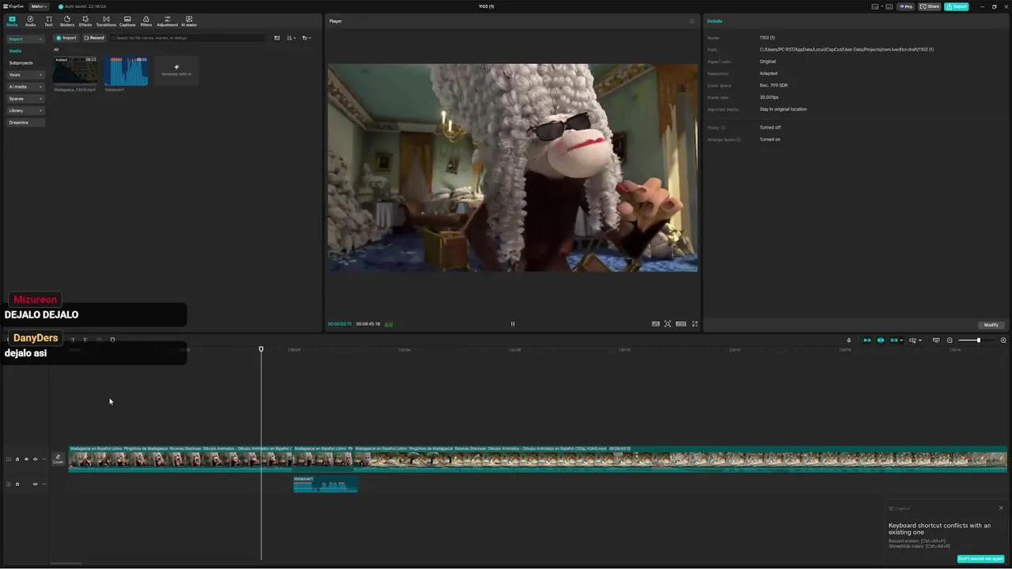The height and width of the screenshot is (569, 1012).
Task: Toggle timeline auto snapping
Action: (880, 341)
